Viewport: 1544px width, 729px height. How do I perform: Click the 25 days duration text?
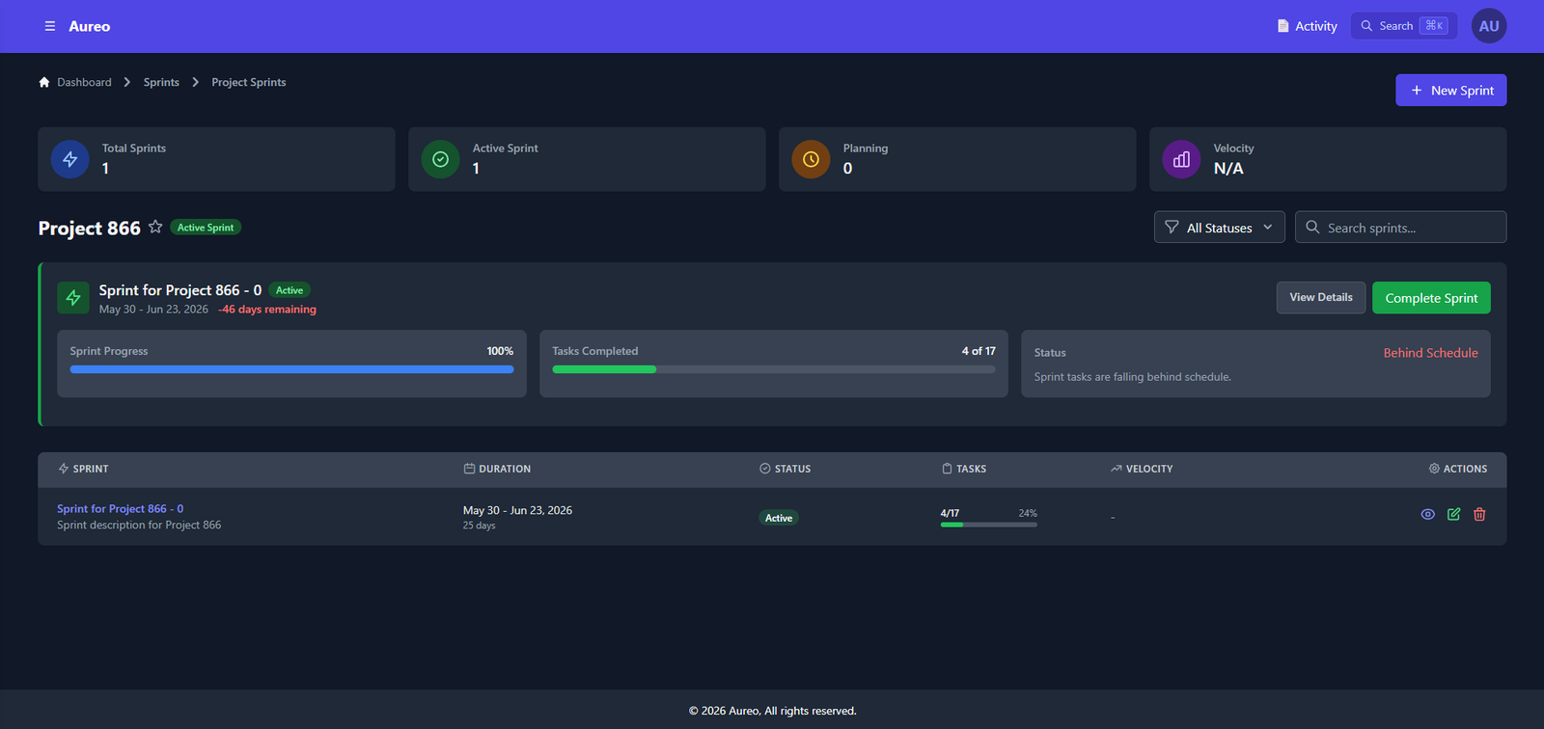click(x=479, y=526)
